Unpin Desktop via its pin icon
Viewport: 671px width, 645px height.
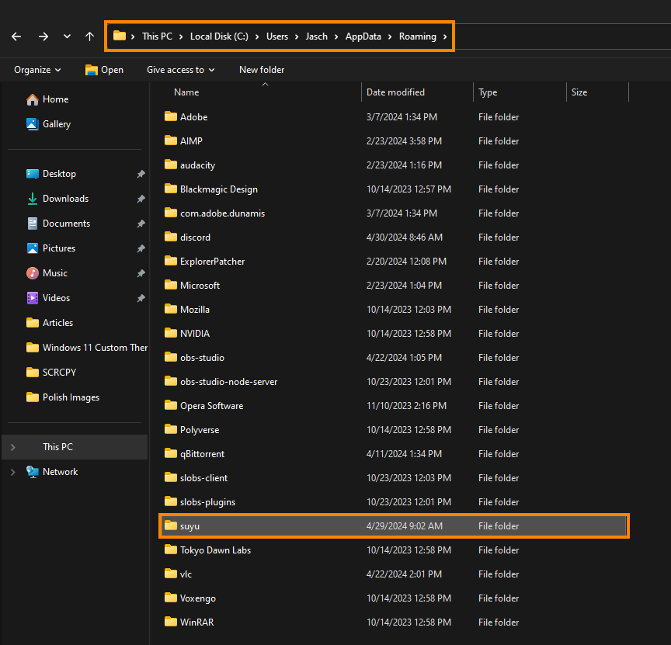pyautogui.click(x=141, y=174)
